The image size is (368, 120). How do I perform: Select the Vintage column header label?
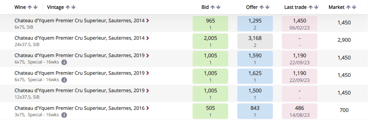coord(55,7)
